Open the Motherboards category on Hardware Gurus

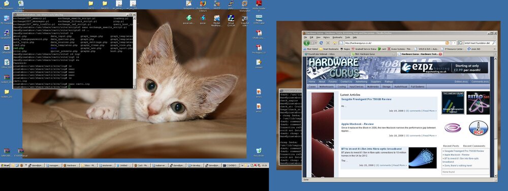coord(327,87)
